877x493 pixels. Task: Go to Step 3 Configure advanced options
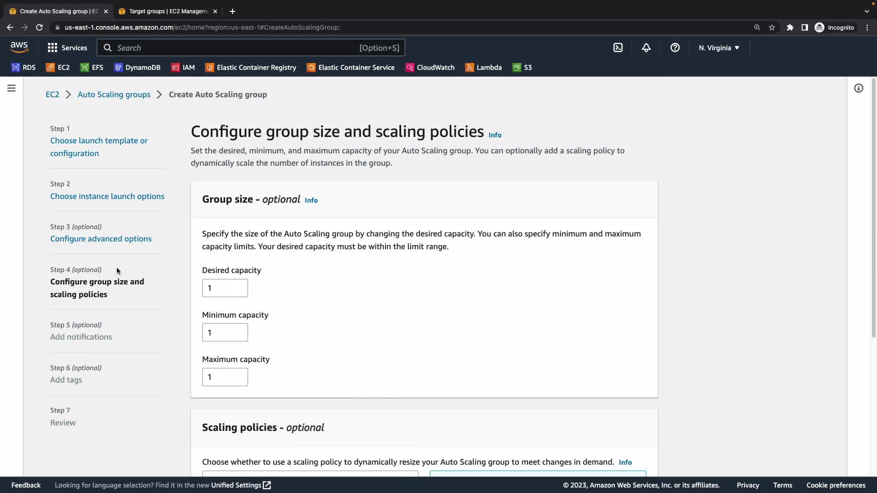[100, 239]
